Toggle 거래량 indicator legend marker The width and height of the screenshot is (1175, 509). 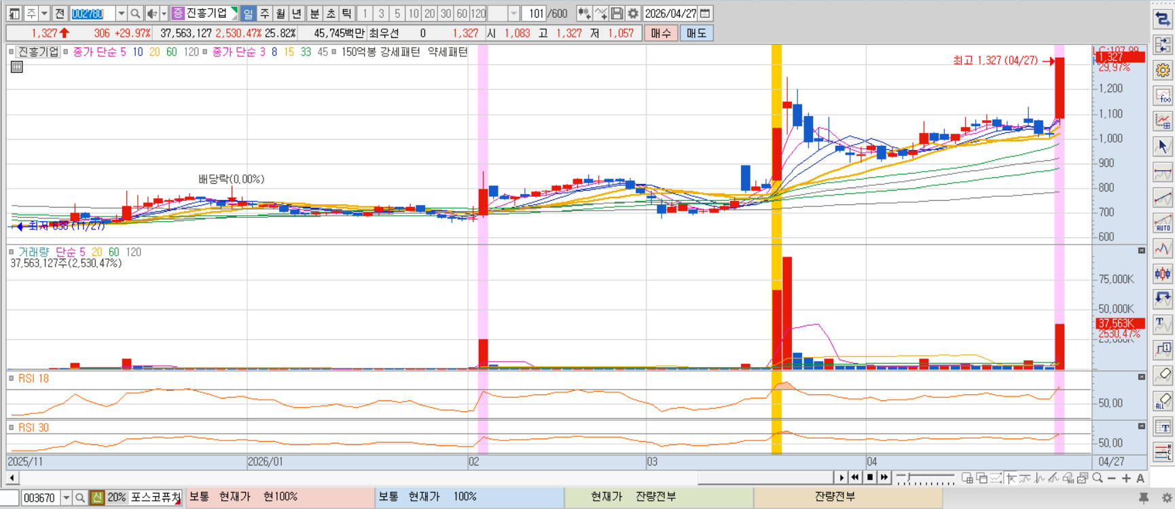pyautogui.click(x=12, y=252)
